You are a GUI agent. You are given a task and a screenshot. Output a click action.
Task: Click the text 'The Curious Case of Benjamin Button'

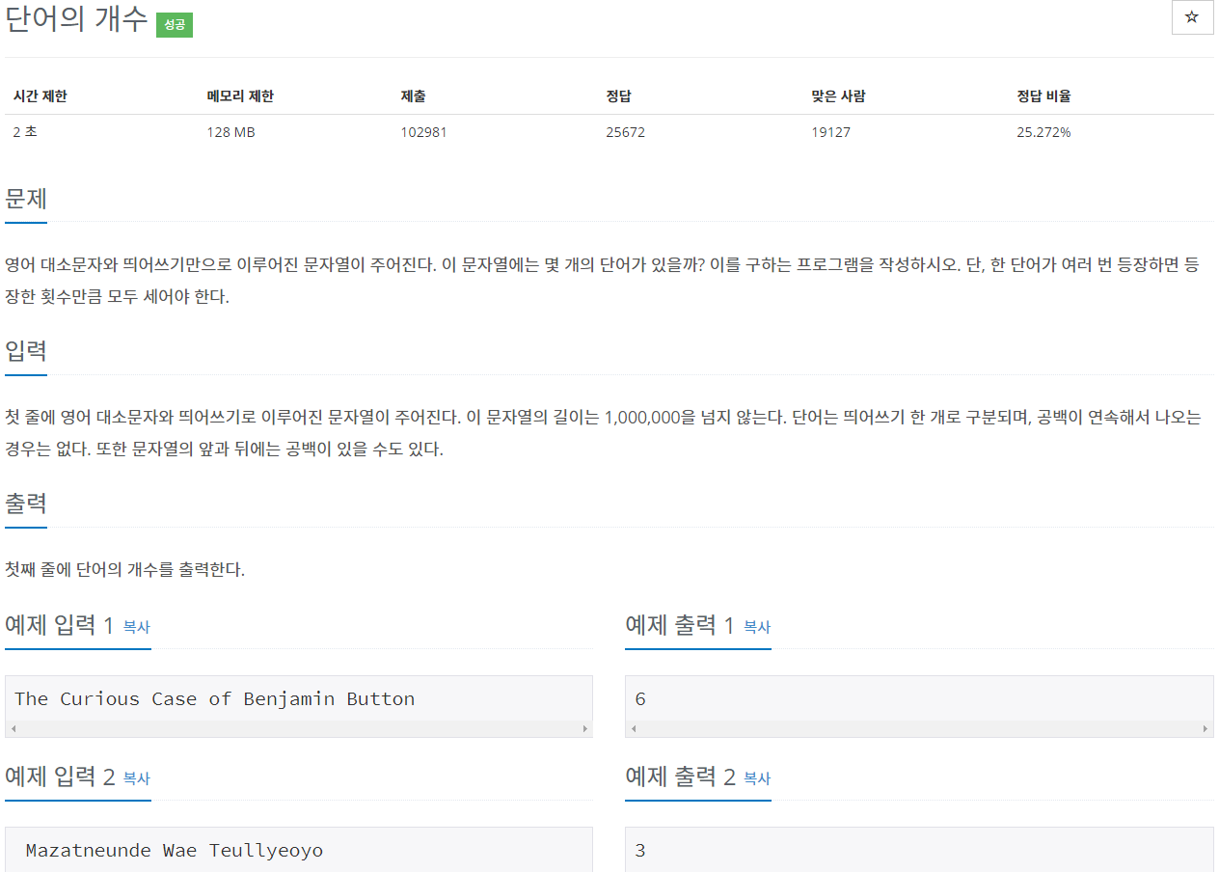coord(214,699)
